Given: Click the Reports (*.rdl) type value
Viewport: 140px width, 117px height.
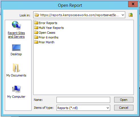Looking at the screenshot, I should 68,108.
